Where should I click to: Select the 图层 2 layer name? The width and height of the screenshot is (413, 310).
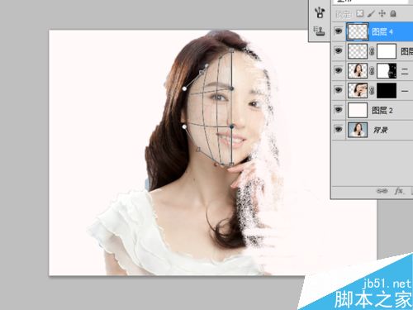pos(382,111)
